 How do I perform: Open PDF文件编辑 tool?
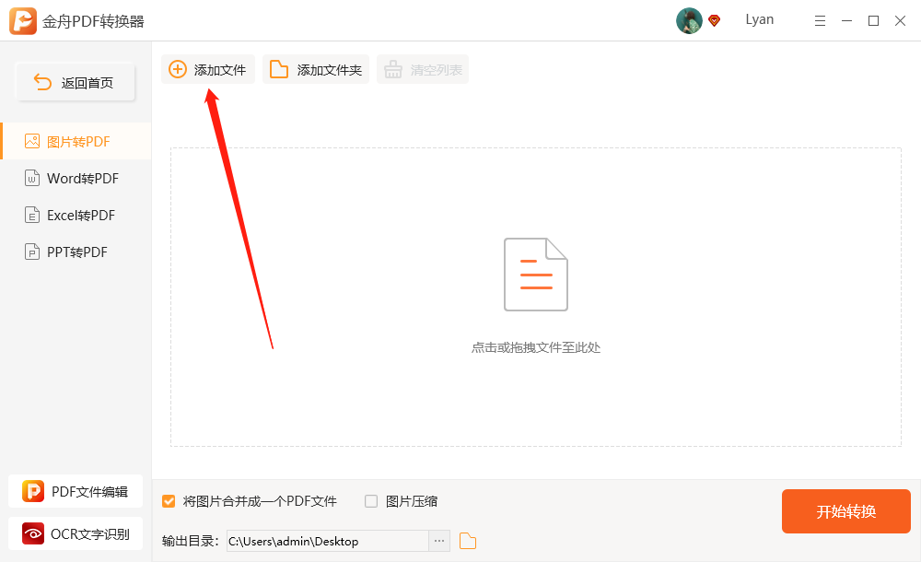(76, 491)
